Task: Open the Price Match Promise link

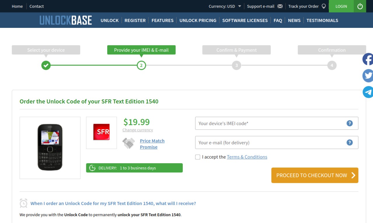Action: [152, 144]
